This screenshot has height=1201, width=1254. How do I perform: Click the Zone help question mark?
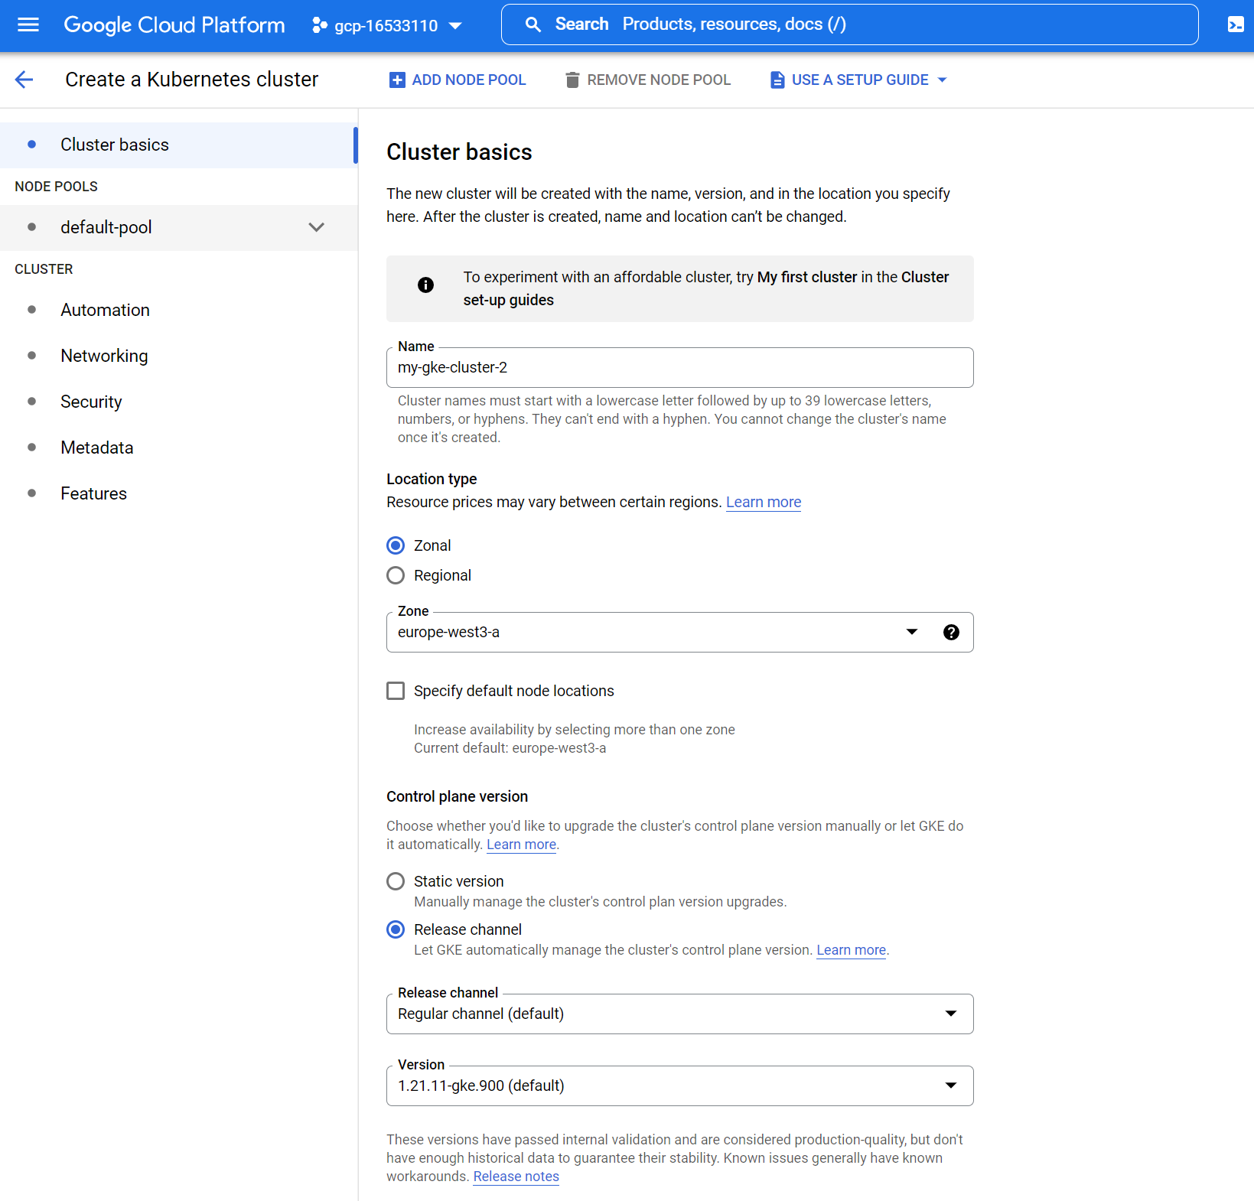[951, 632]
